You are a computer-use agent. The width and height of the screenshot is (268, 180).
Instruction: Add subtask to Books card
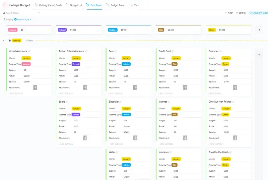pos(66,144)
